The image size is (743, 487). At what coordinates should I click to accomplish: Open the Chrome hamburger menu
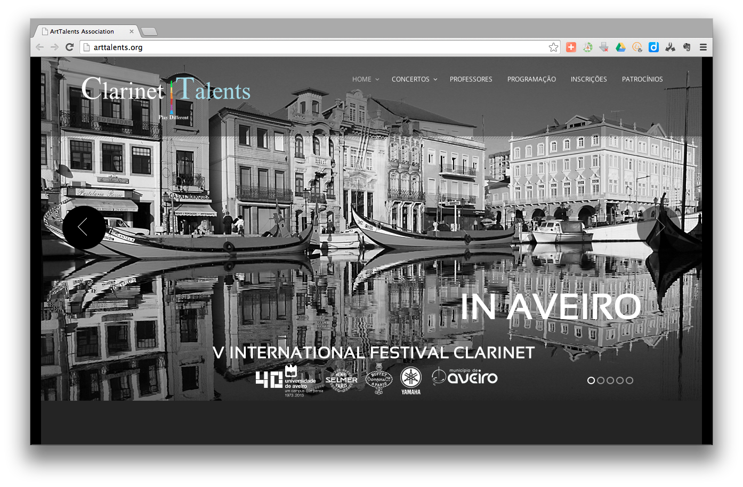click(x=703, y=47)
